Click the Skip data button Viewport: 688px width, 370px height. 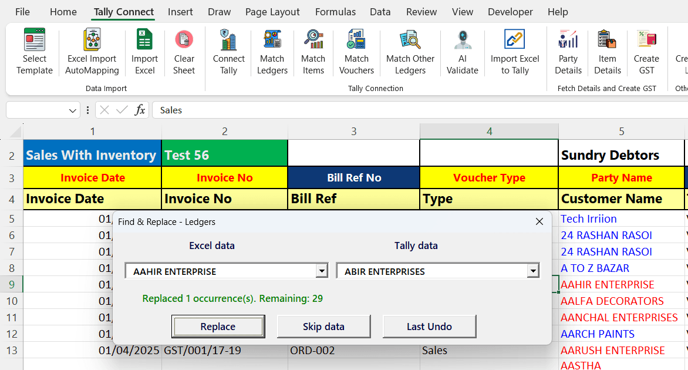(323, 327)
